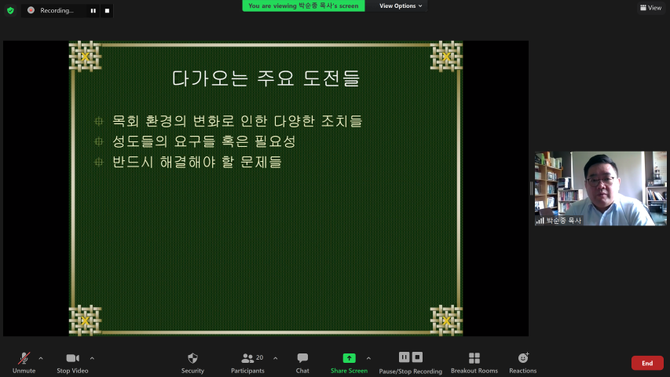Viewport: 670px width, 377px height.
Task: Click the bullet '성도들의 요구들 혹은 필요성'
Action: tap(203, 141)
